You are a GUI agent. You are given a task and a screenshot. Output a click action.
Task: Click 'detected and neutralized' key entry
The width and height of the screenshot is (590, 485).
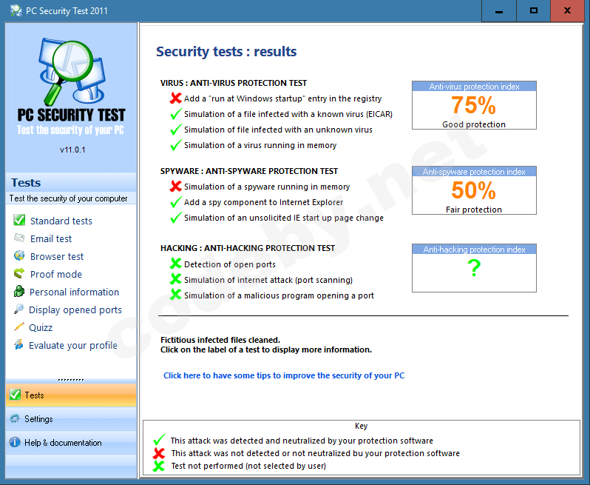302,441
